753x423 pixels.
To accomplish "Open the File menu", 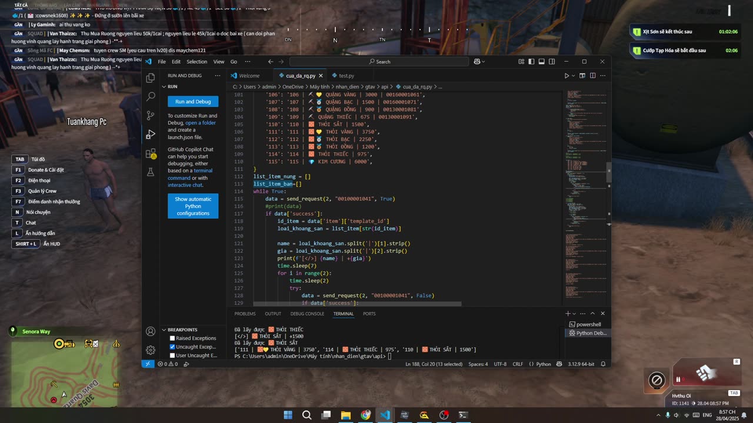I will (x=162, y=62).
